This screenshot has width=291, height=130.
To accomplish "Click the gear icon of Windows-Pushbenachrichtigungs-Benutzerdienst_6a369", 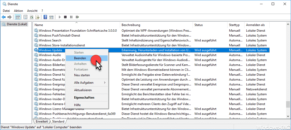I will (36, 114).
